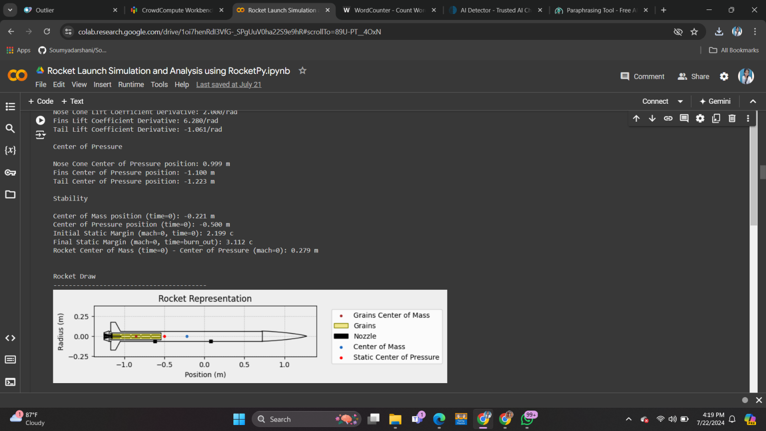
Task: Browse files in the Files sidebar
Action: point(10,194)
